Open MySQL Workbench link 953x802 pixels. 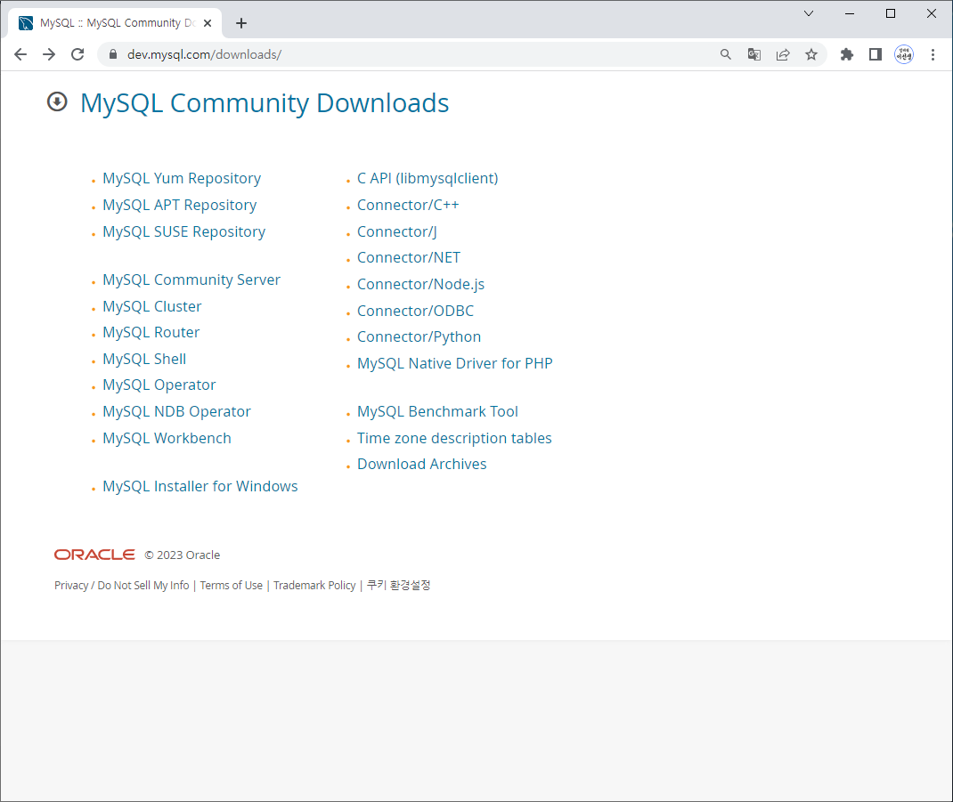pos(167,439)
